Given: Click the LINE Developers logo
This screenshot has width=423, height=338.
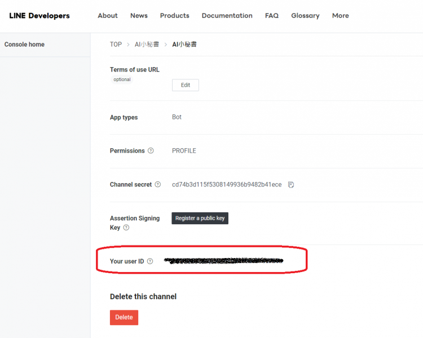Looking at the screenshot, I should click(39, 16).
